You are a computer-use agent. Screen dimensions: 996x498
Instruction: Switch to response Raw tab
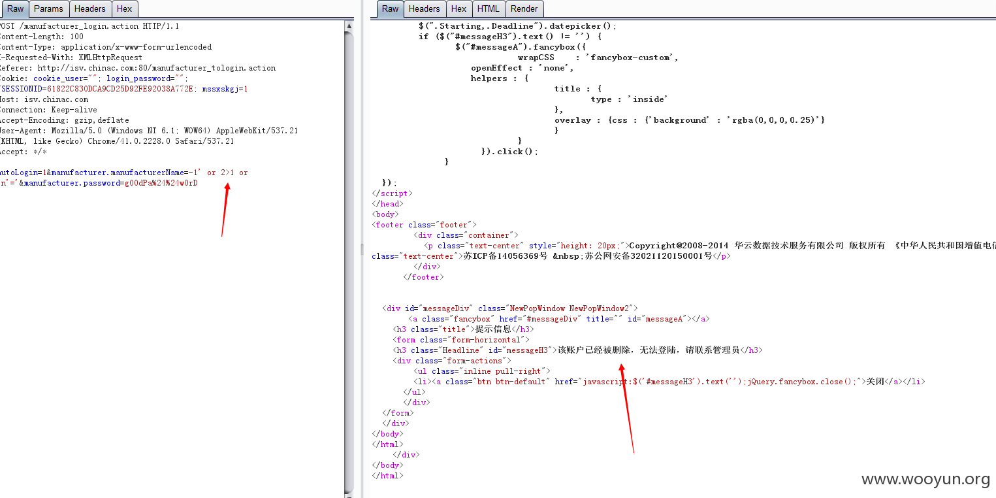coord(390,8)
